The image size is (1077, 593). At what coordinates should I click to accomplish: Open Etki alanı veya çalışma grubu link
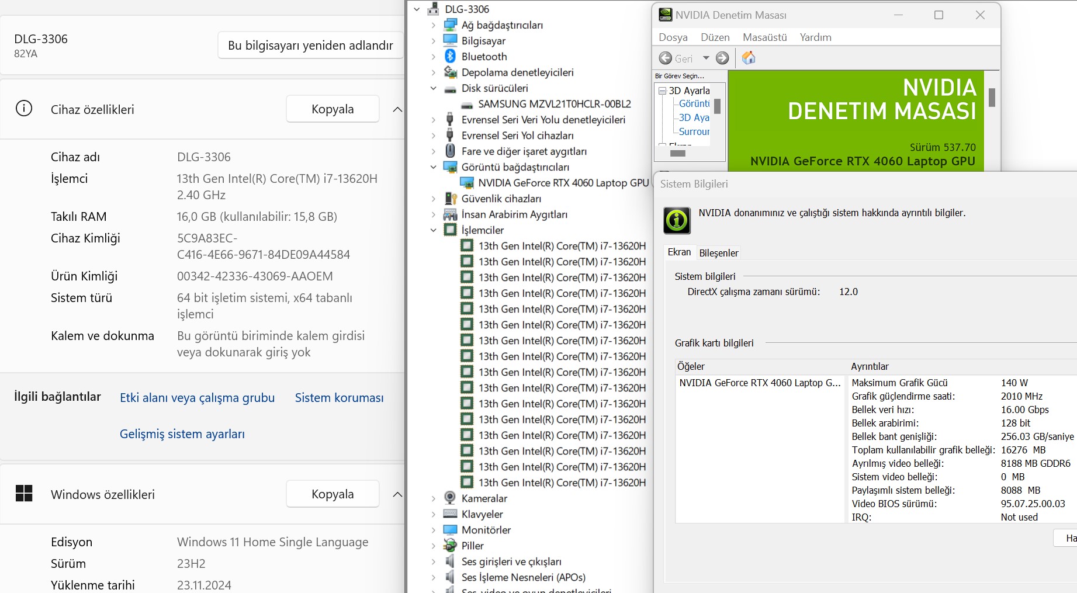[x=197, y=398]
